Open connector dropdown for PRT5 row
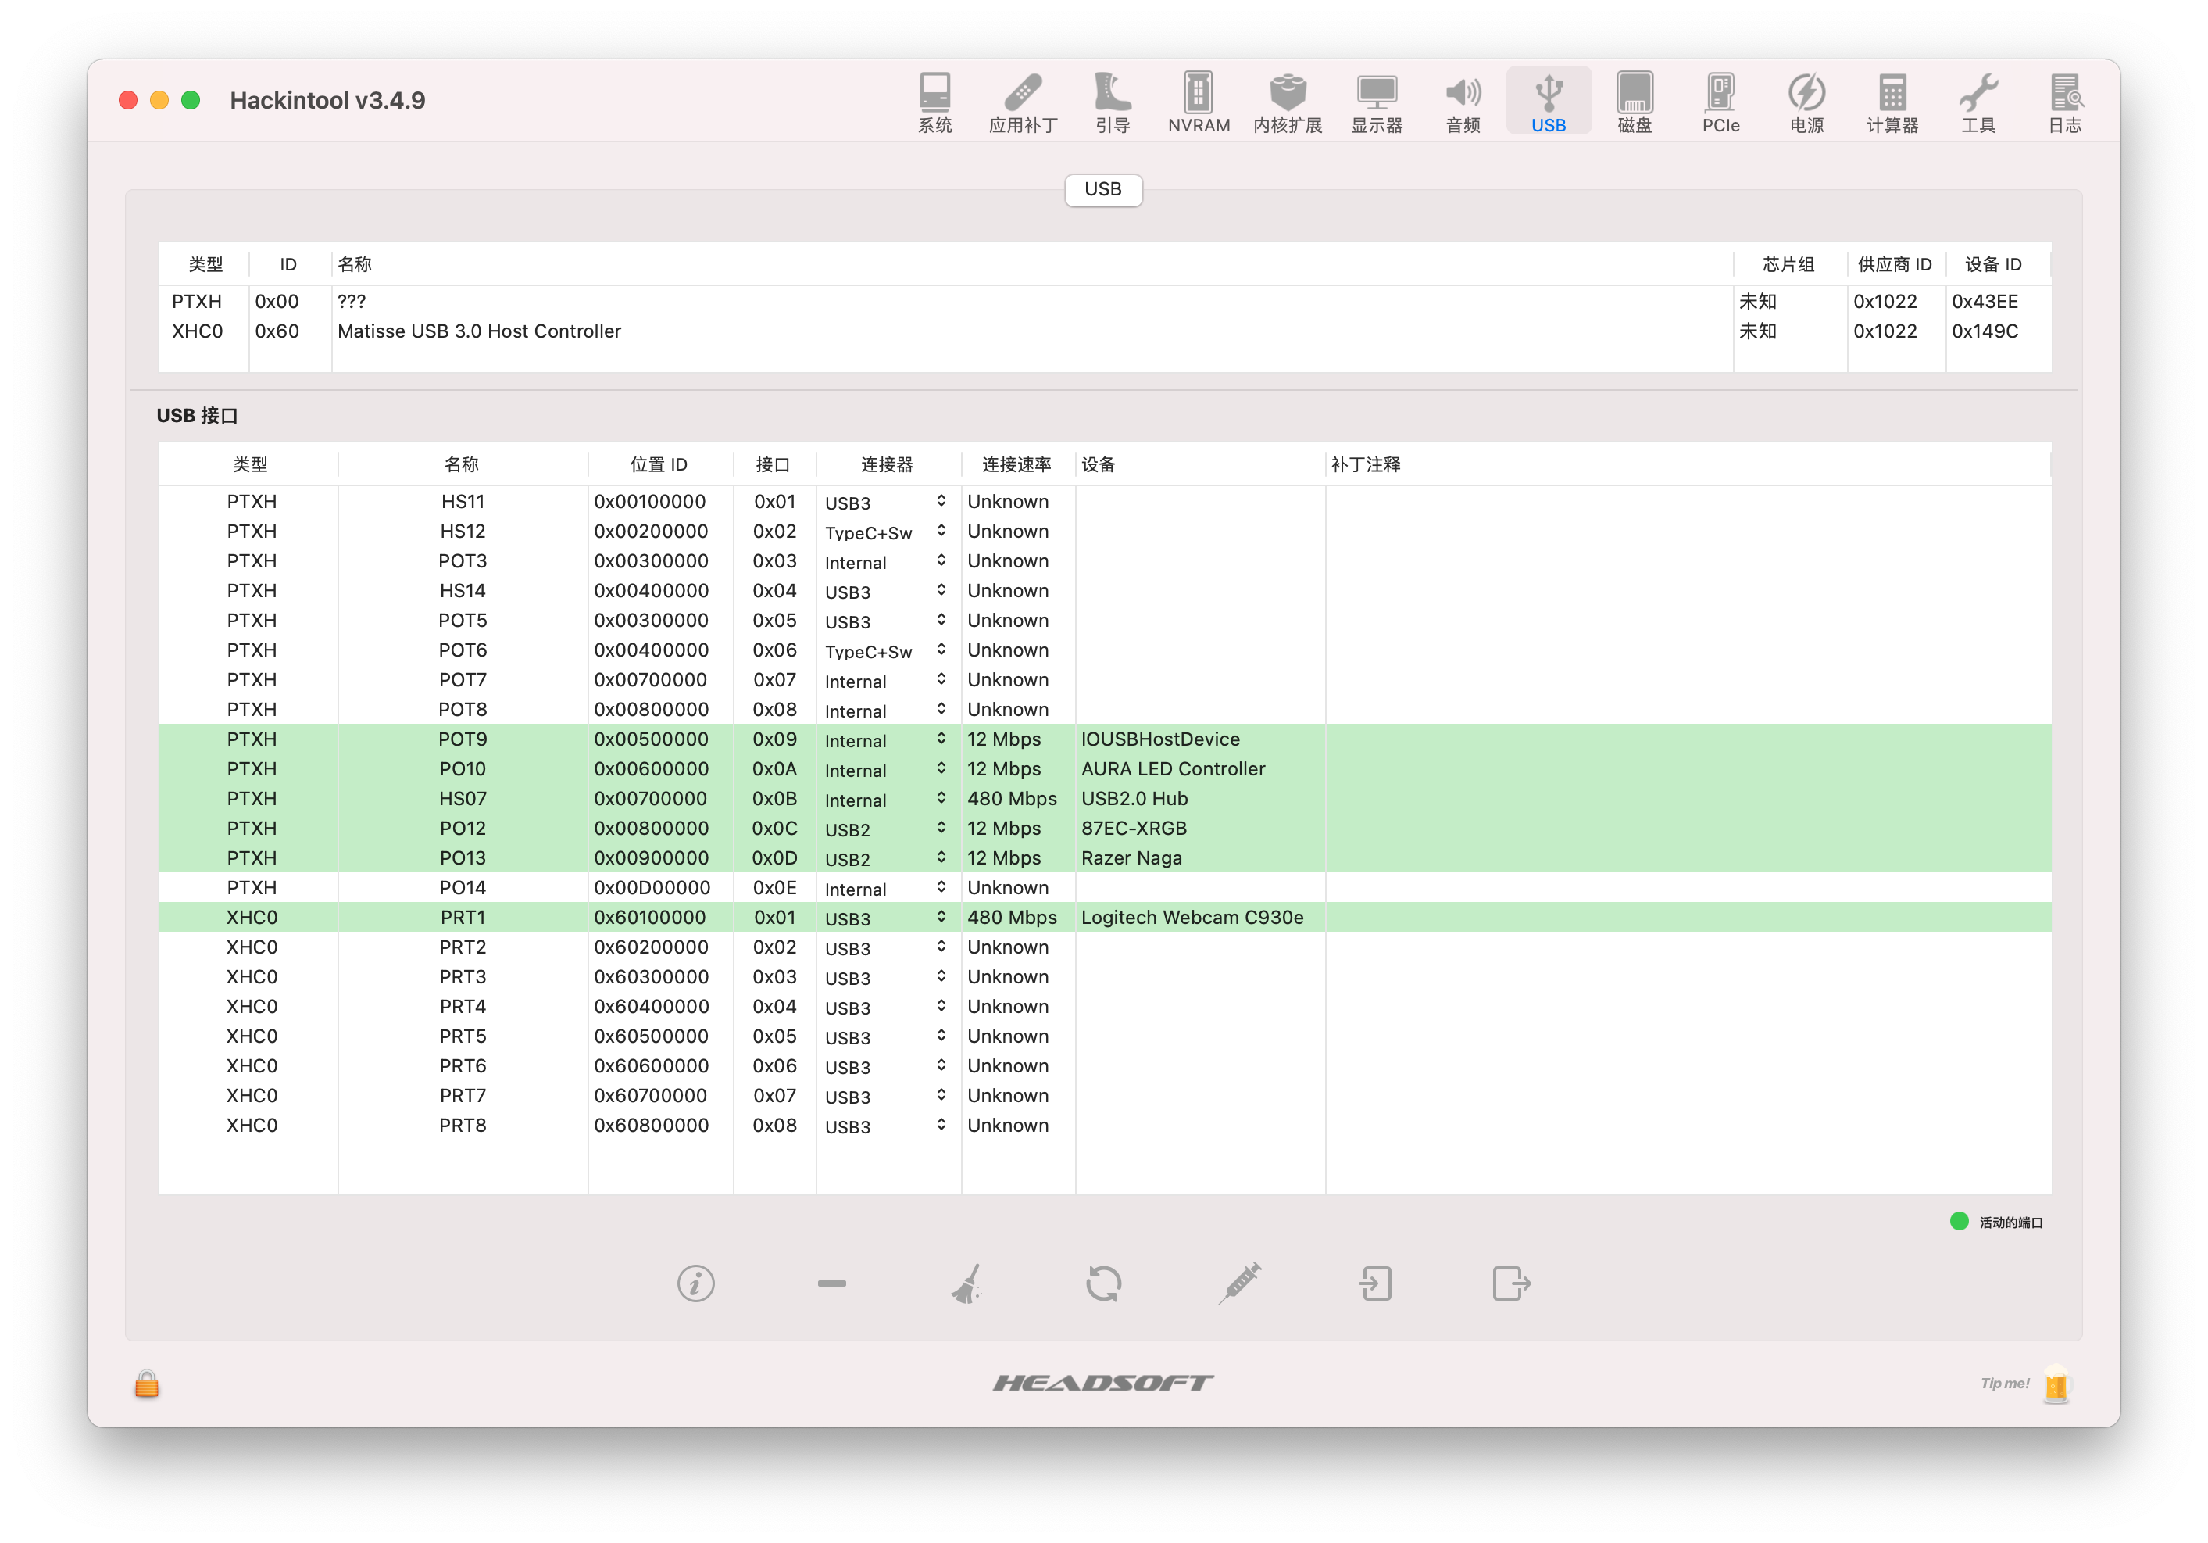This screenshot has width=2208, height=1543. [886, 1037]
